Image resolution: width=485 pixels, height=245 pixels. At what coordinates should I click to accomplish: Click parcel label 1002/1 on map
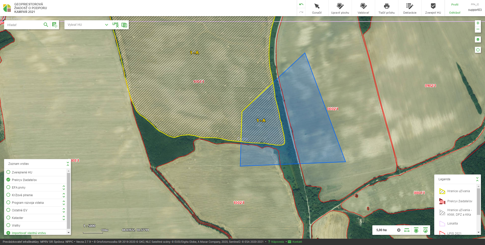[x=239, y=203]
